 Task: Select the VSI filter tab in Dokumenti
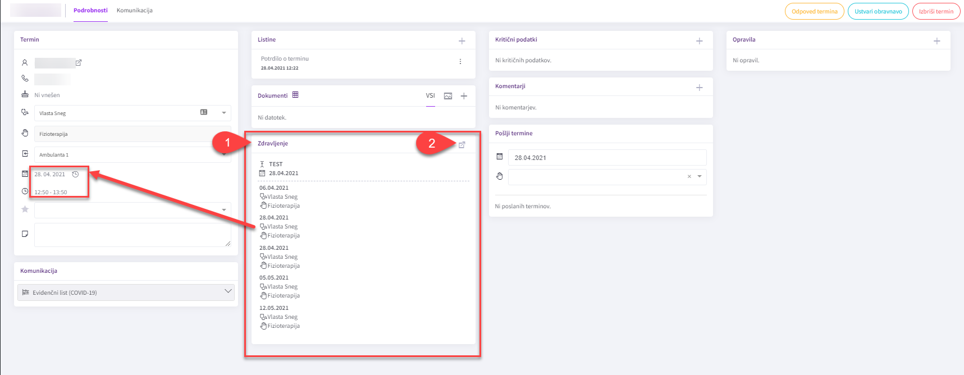430,95
